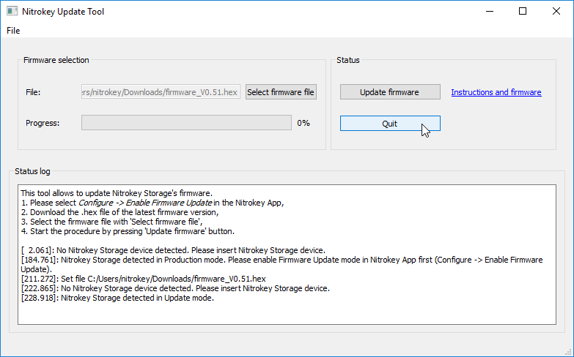Viewport: 574px width, 357px height.
Task: Open the File menu
Action: click(13, 31)
